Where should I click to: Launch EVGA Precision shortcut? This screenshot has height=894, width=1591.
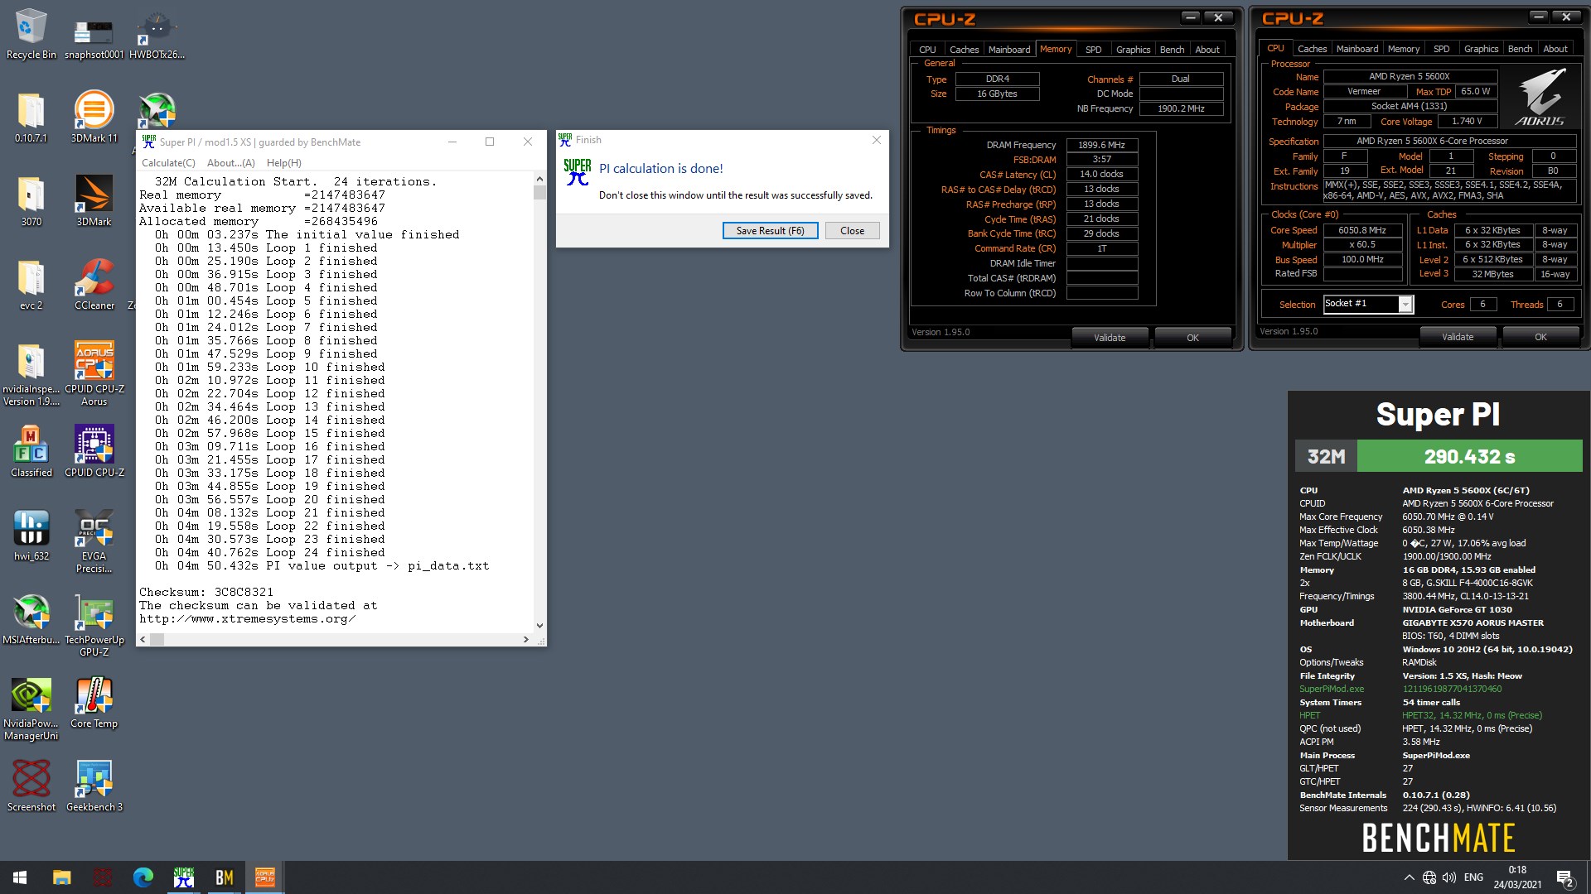click(94, 541)
